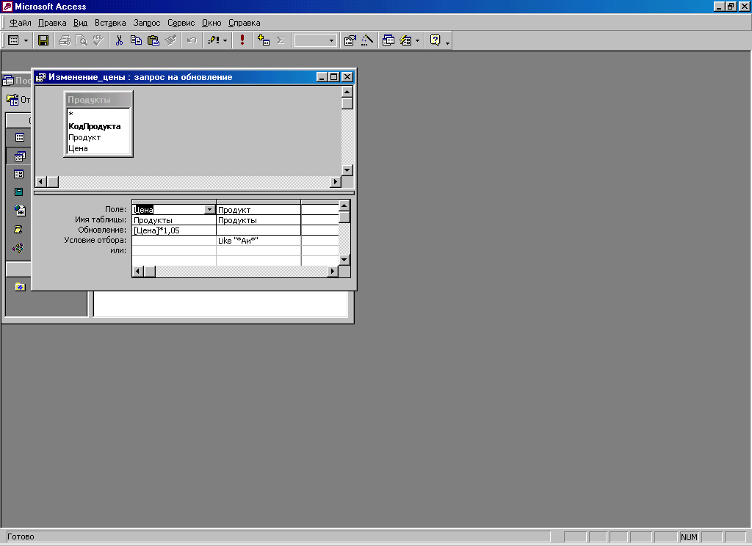
Task: Click the Favorites folder icon
Action: pos(20,287)
